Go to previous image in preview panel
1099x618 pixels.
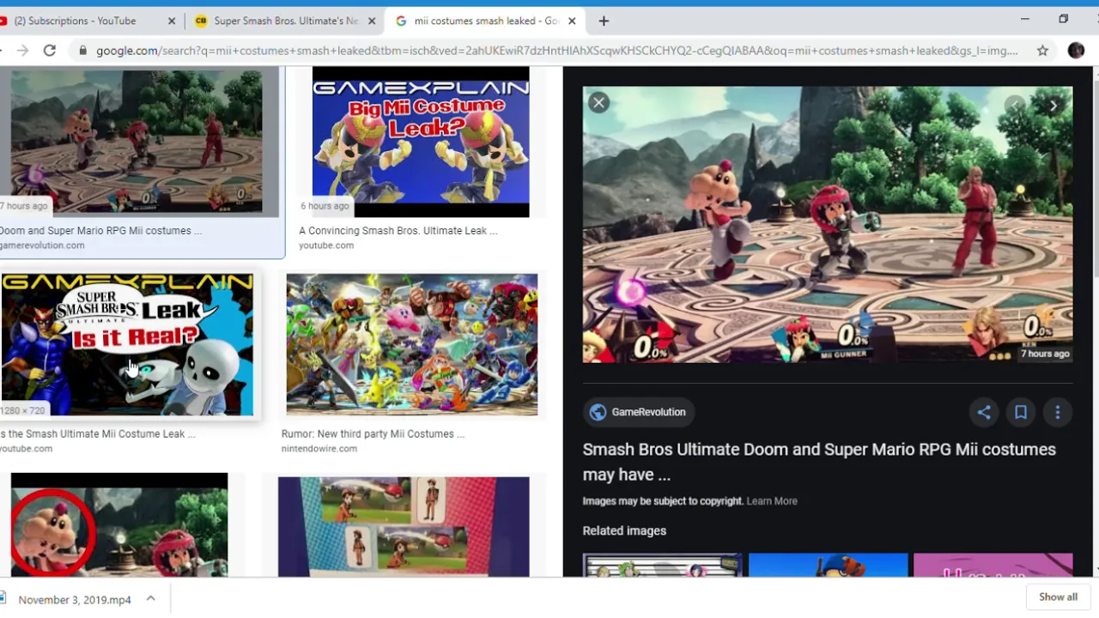[1016, 106]
